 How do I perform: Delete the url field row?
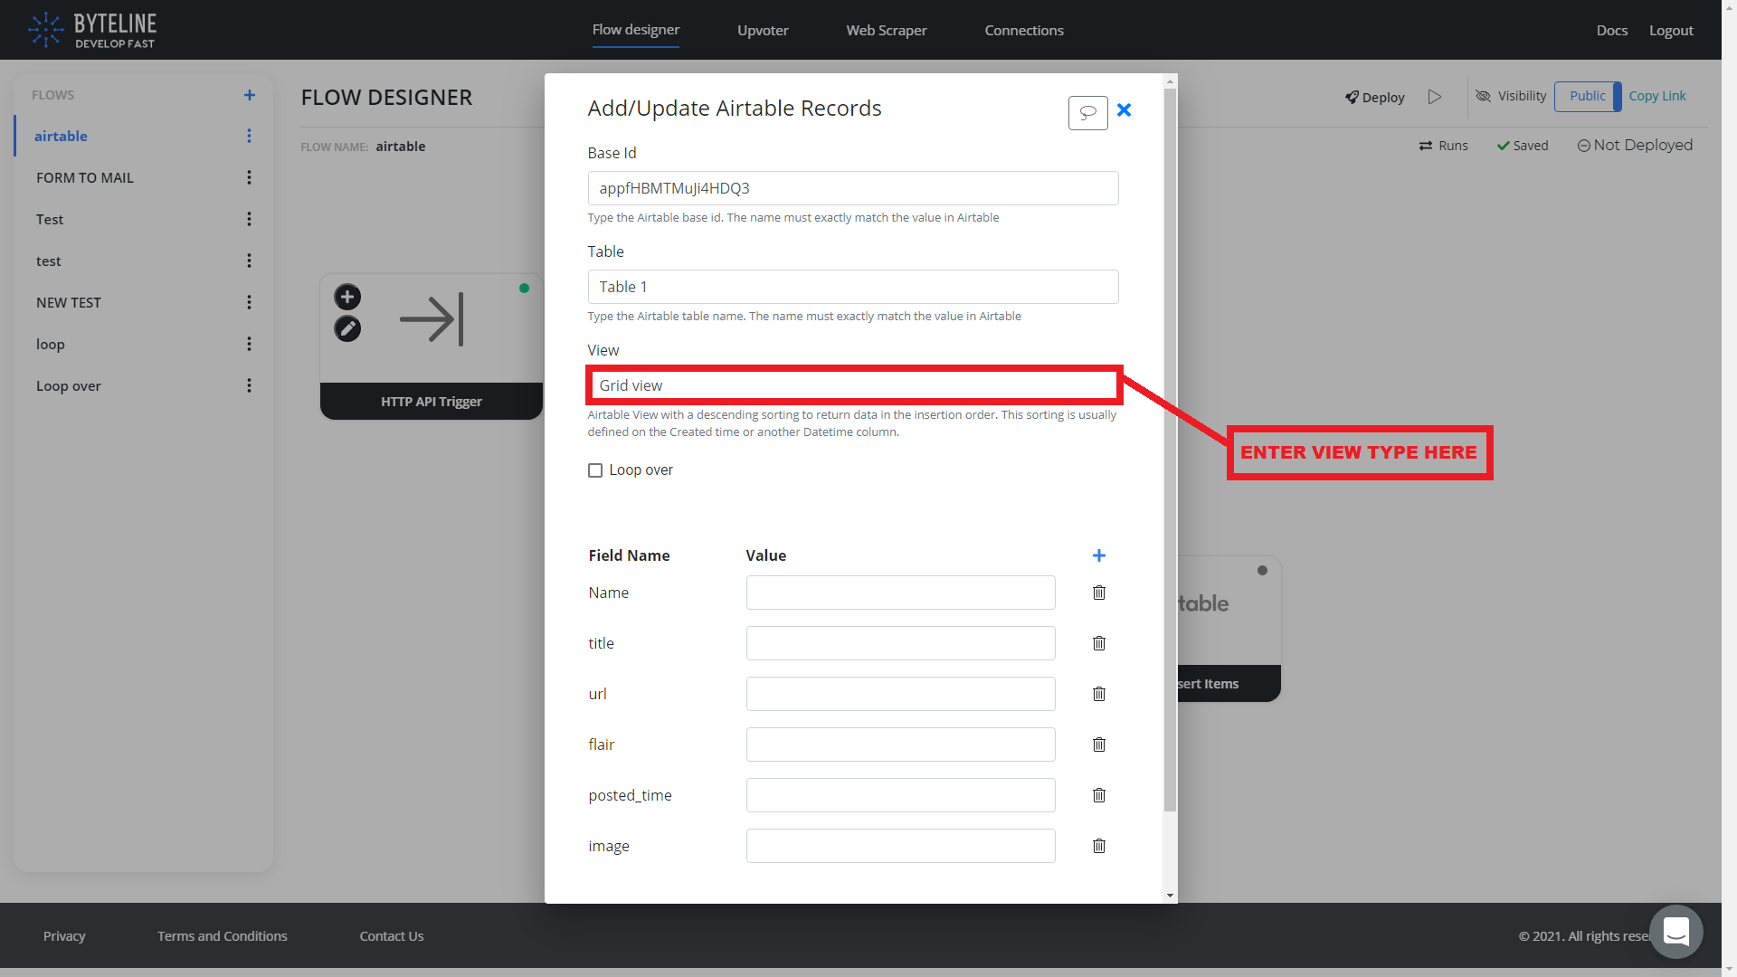tap(1099, 694)
